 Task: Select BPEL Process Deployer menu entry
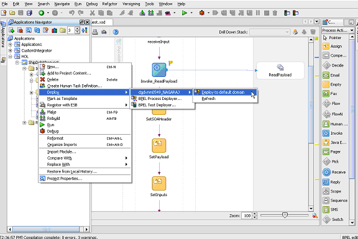[160, 99]
